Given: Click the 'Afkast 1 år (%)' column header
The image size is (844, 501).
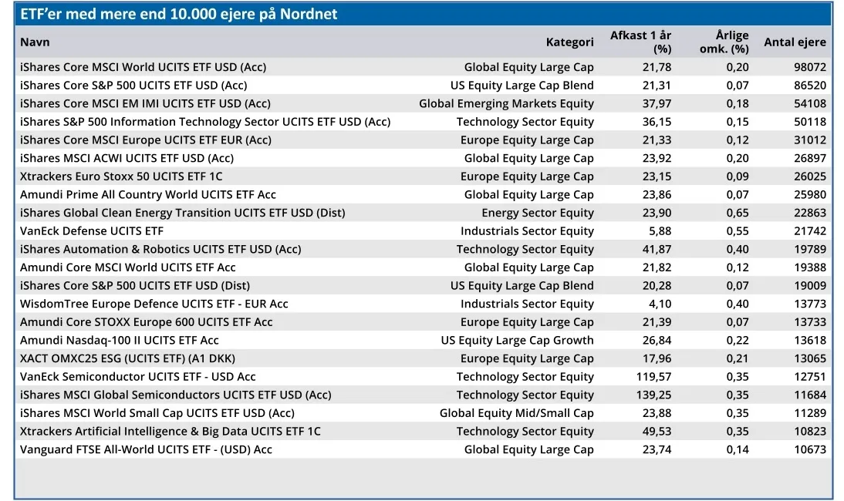Looking at the screenshot, I should [x=640, y=42].
